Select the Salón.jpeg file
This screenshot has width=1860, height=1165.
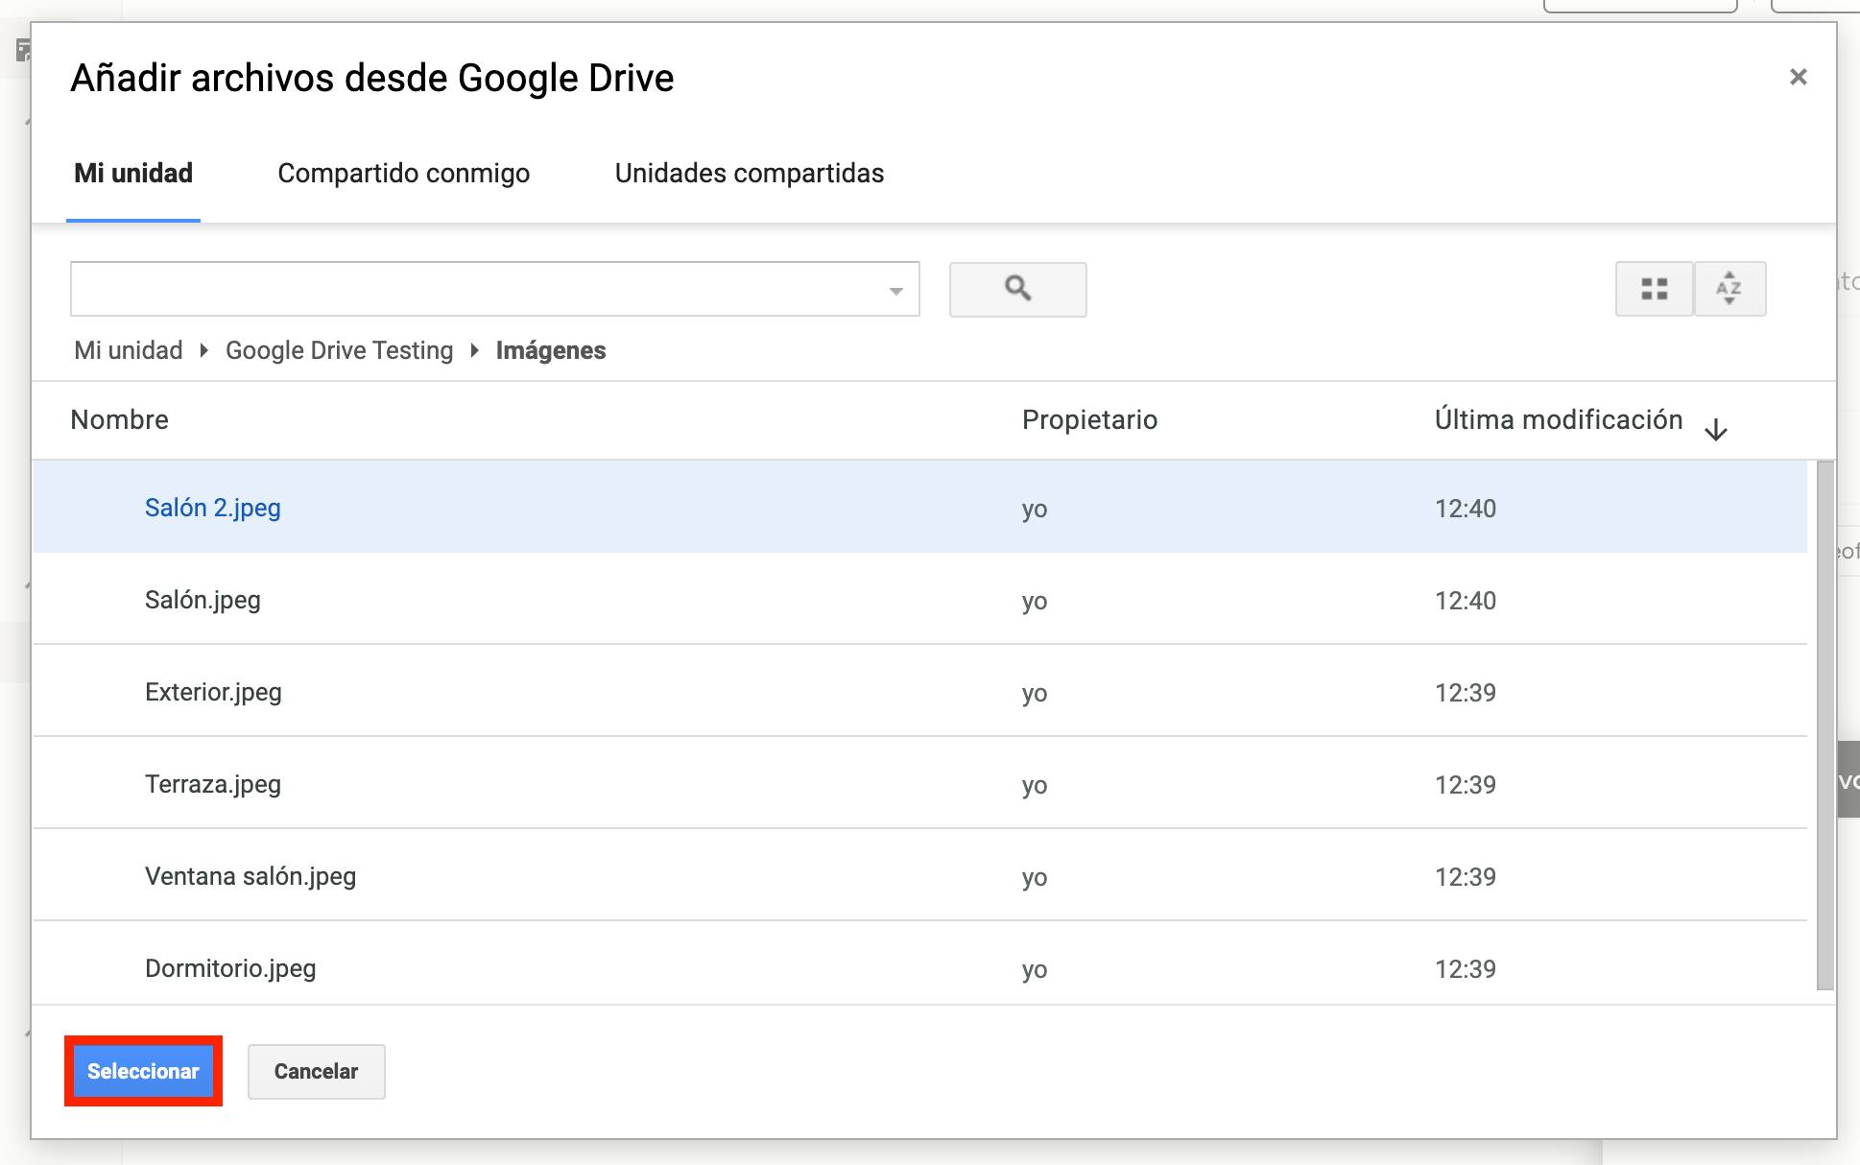[203, 600]
